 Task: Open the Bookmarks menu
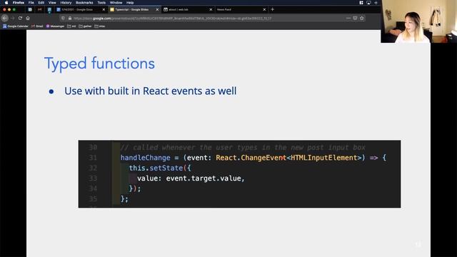pyautogui.click(x=84, y=3)
